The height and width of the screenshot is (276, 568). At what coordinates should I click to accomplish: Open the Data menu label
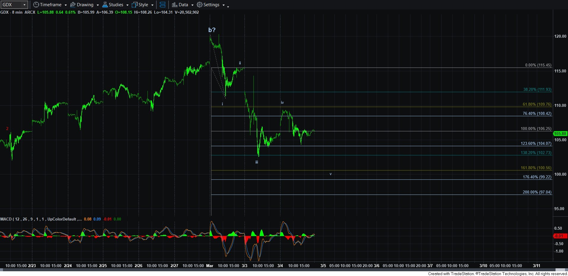183,5
